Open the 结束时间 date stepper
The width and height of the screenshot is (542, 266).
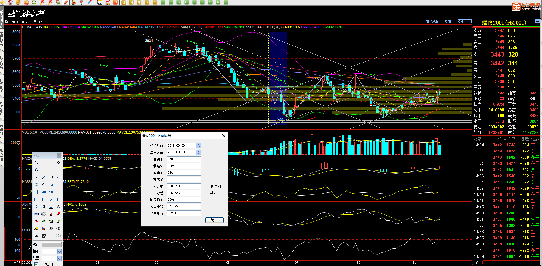199,152
